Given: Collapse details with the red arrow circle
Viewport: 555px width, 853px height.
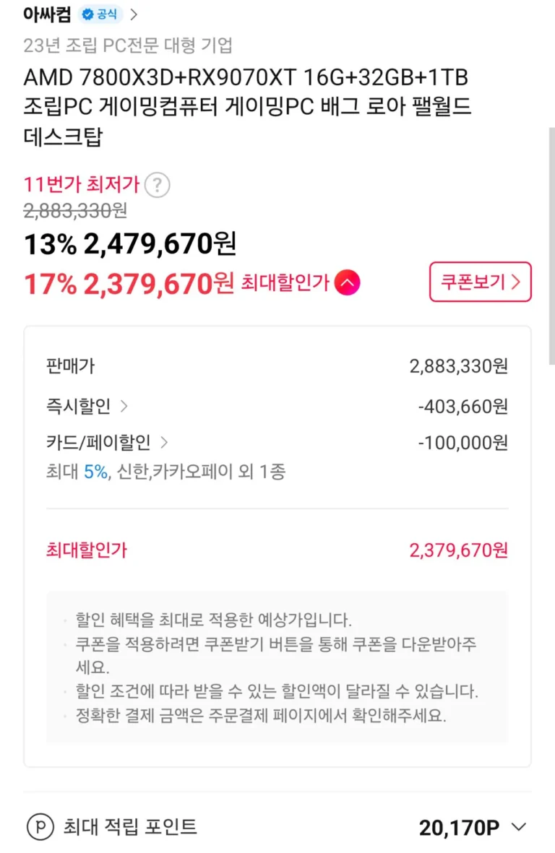Looking at the screenshot, I should pos(347,282).
